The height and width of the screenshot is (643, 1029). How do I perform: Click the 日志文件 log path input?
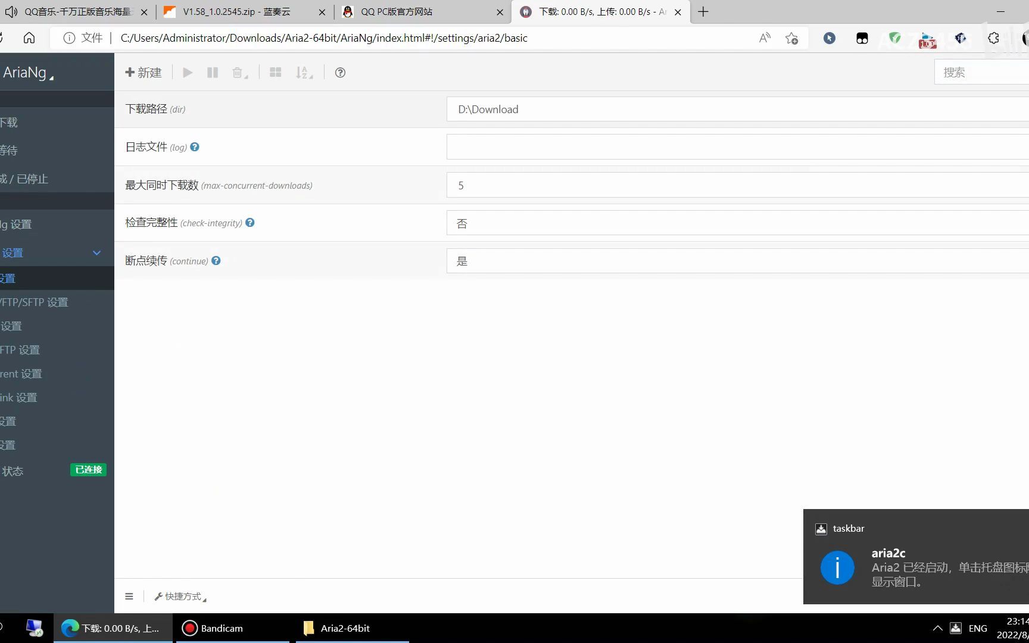pos(738,147)
